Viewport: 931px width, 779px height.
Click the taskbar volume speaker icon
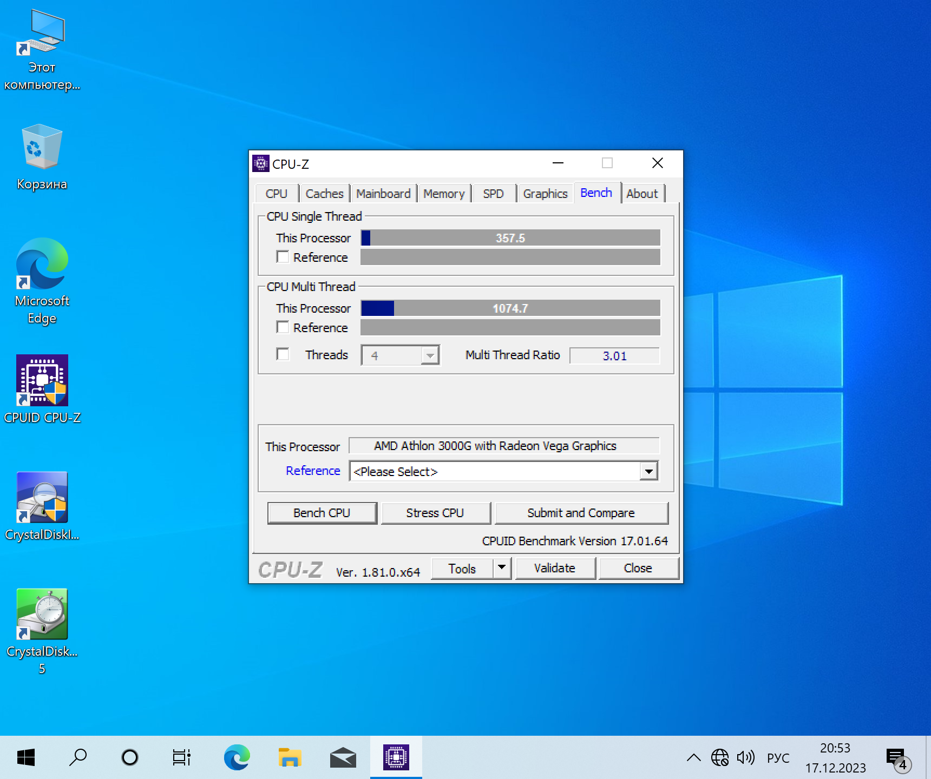pos(745,757)
